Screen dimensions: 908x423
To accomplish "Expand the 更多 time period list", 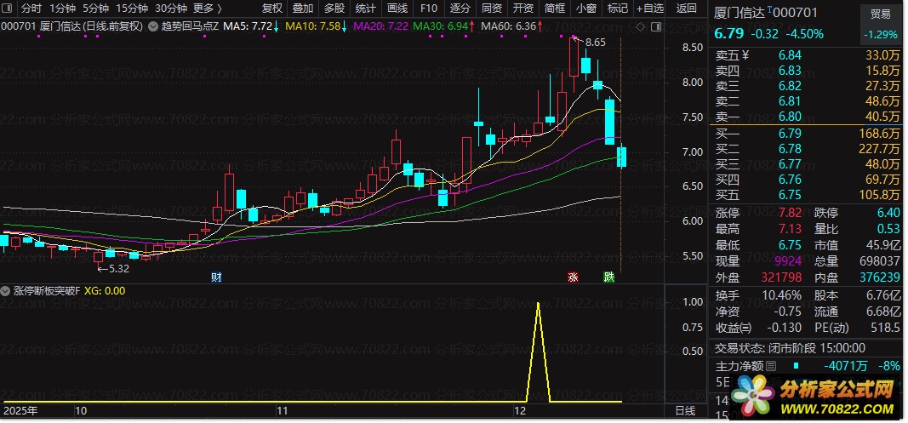I will tap(207, 9).
